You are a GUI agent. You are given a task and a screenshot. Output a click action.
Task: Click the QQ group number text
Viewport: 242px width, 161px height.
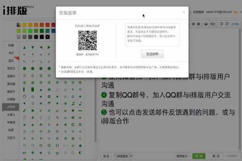[x=88, y=54]
